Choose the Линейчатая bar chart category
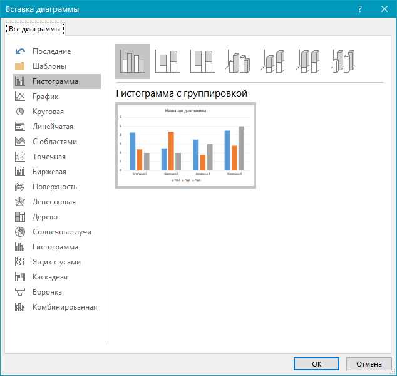This screenshot has width=397, height=376. point(56,127)
